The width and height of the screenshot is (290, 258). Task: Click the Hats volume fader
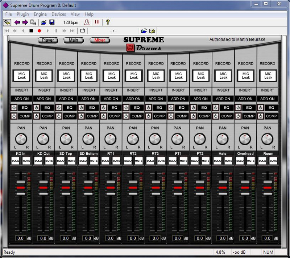click(223, 188)
